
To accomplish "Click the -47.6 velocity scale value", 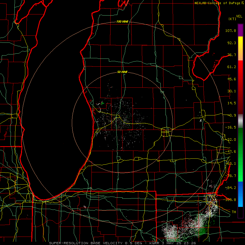I will 231,152.
